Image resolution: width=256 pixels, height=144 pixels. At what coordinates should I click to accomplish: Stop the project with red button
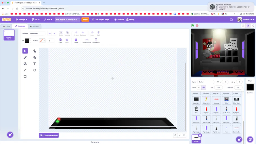coord(197,25)
